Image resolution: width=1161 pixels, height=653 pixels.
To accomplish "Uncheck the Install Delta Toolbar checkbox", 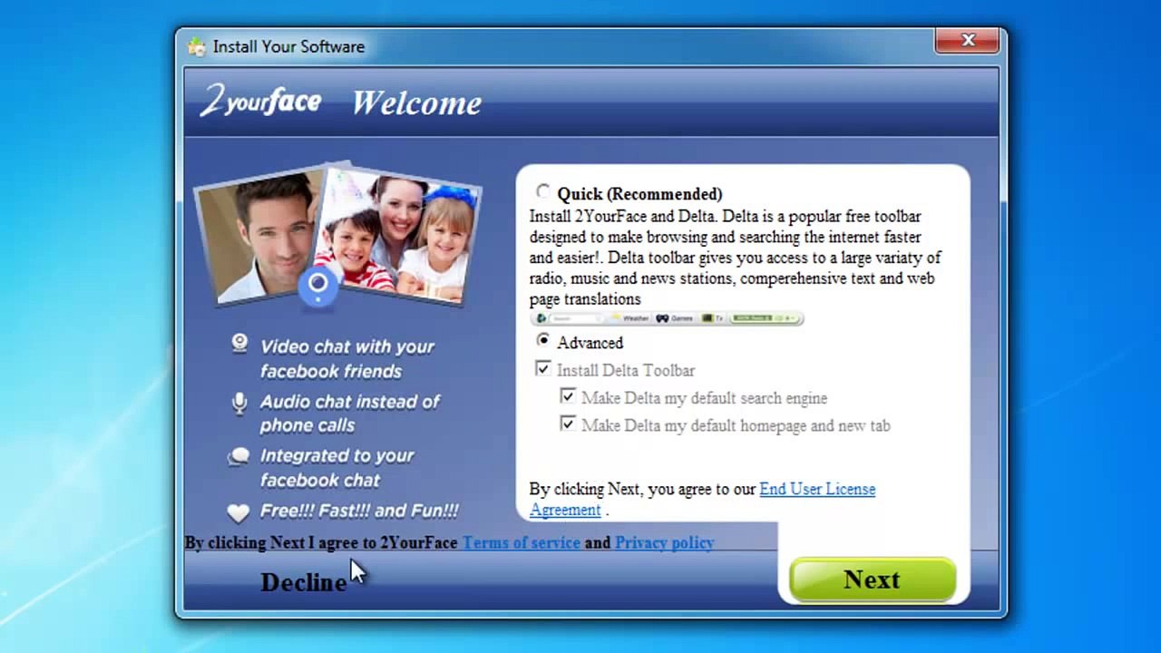I will 542,369.
